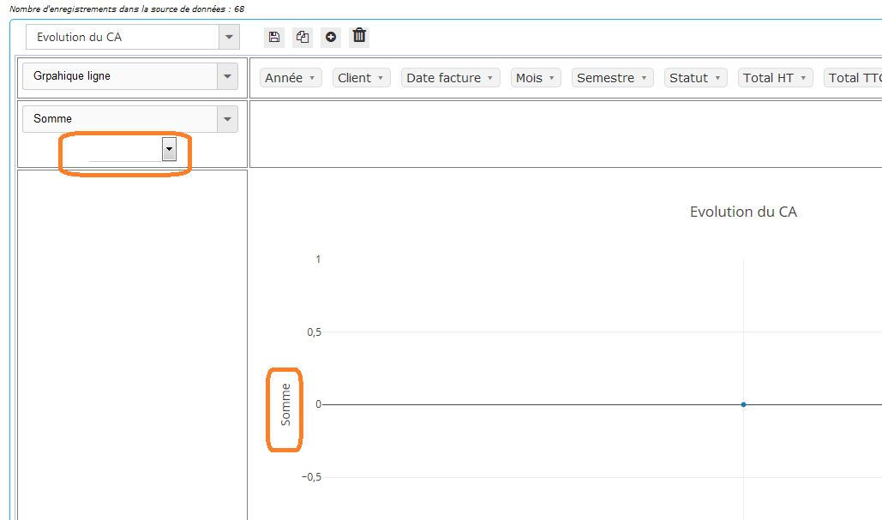This screenshot has height=520, width=882.
Task: Click the Somme y-axis label
Action: (x=286, y=404)
